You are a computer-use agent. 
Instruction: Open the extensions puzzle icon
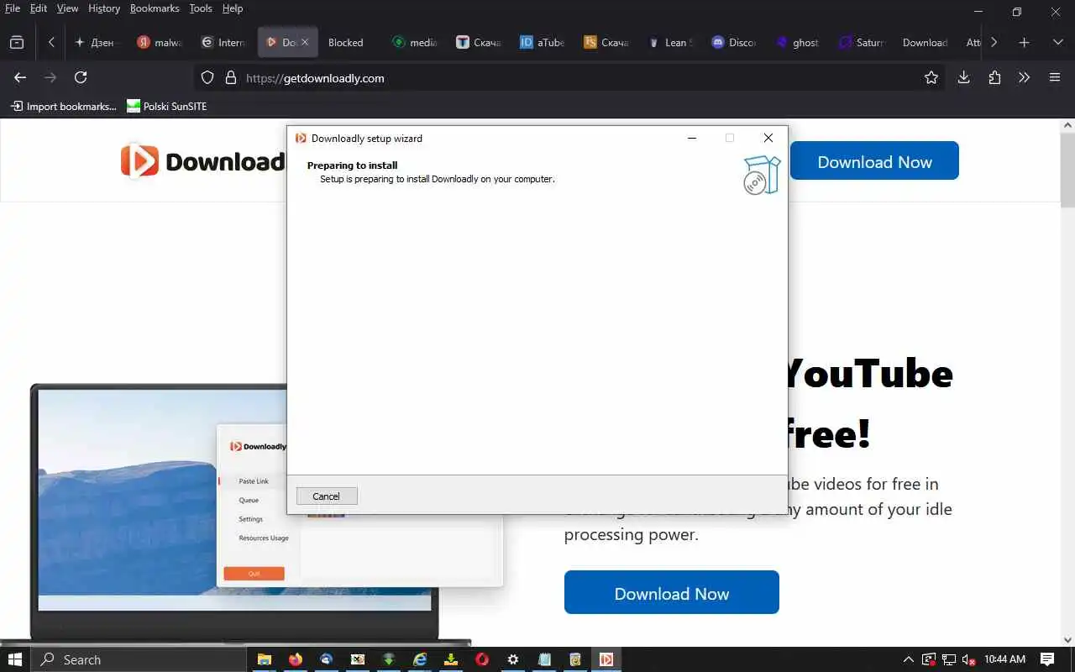point(994,77)
